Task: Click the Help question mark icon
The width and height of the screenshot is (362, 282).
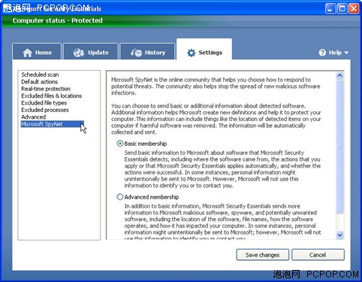Action: tap(322, 53)
